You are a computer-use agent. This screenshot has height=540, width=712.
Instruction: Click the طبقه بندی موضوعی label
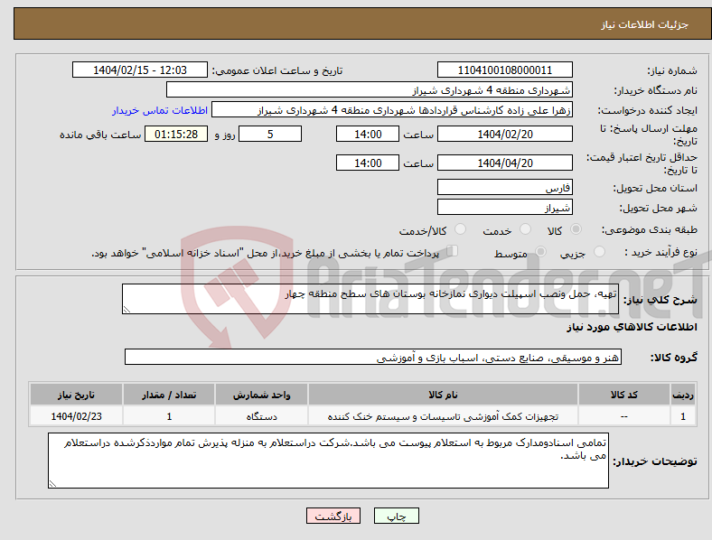coord(650,230)
